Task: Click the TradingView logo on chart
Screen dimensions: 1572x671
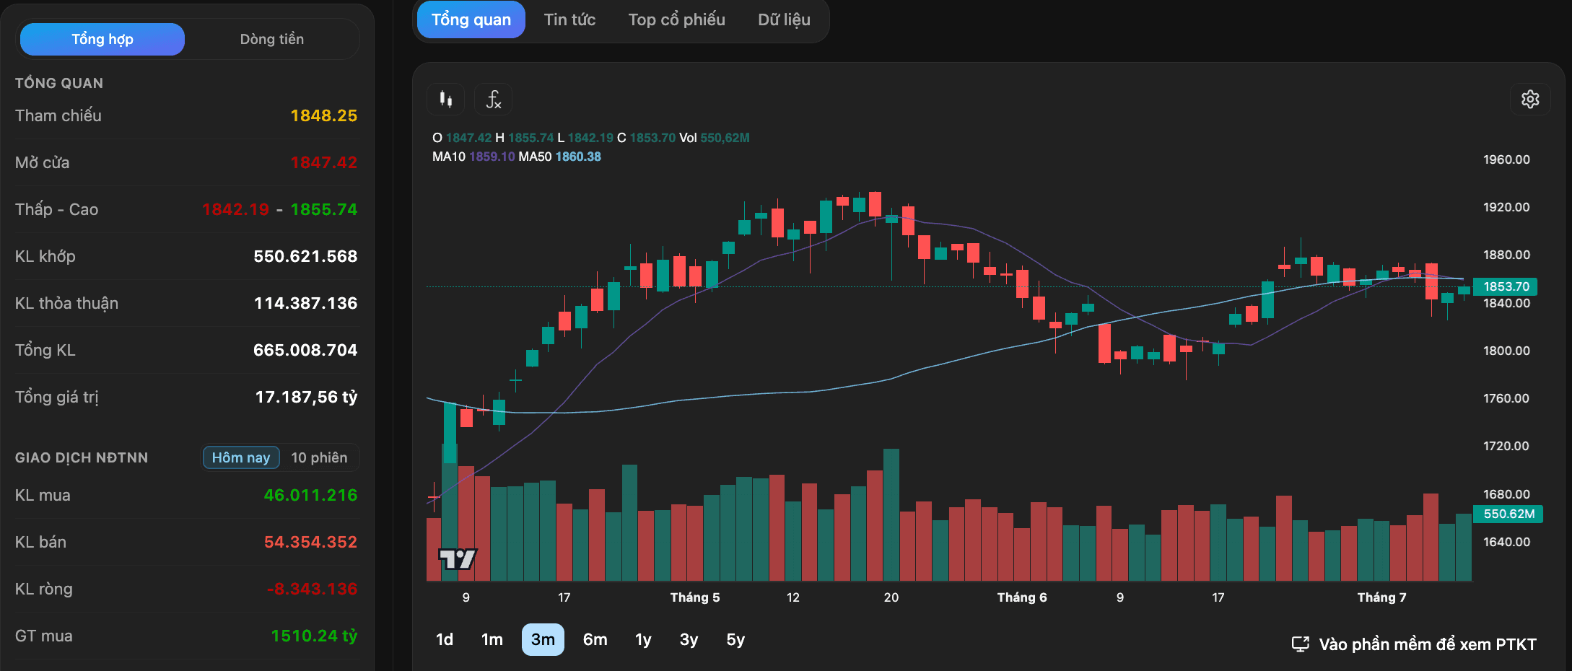Action: click(458, 558)
